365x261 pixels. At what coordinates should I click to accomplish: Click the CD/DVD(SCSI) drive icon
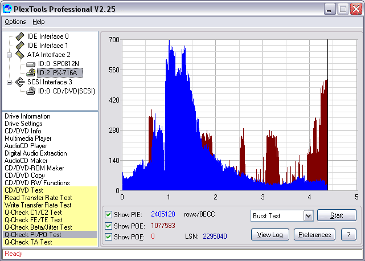click(31, 91)
